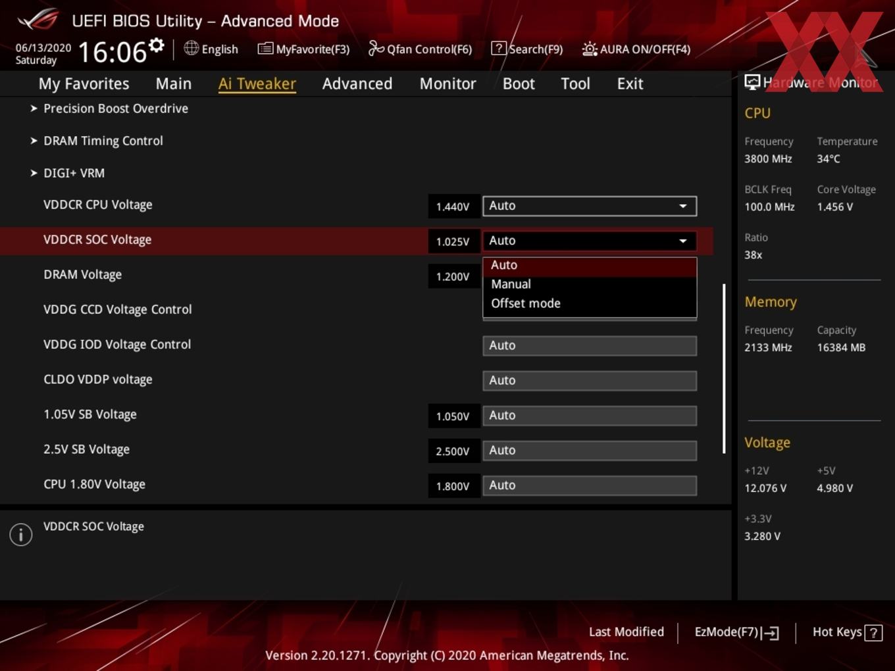The height and width of the screenshot is (671, 895).
Task: Toggle AURA ON/OFF light icon
Action: point(590,49)
